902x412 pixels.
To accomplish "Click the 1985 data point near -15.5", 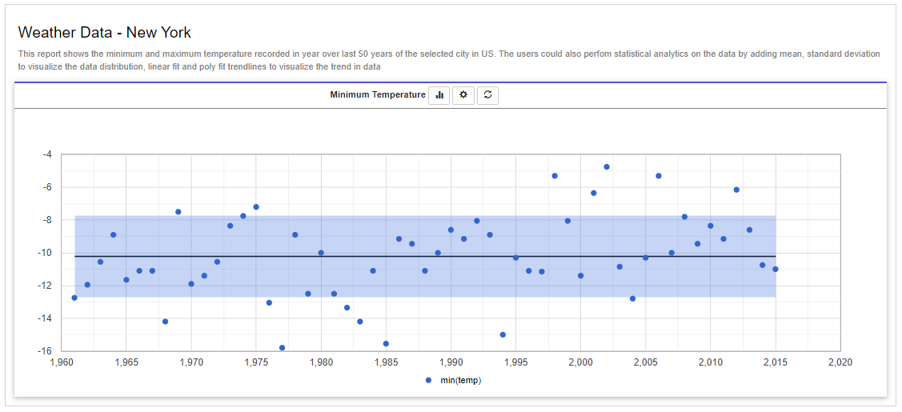I will click(386, 343).
